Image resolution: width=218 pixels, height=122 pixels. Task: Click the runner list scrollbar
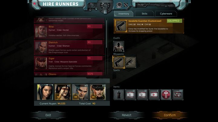click(x=107, y=34)
